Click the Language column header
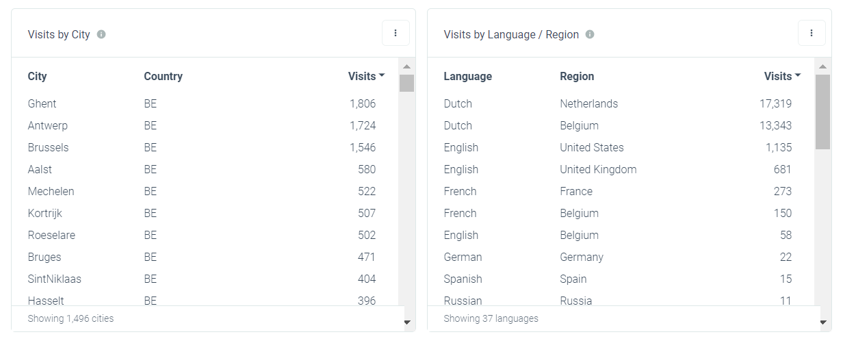This screenshot has height=341, width=843. point(468,76)
